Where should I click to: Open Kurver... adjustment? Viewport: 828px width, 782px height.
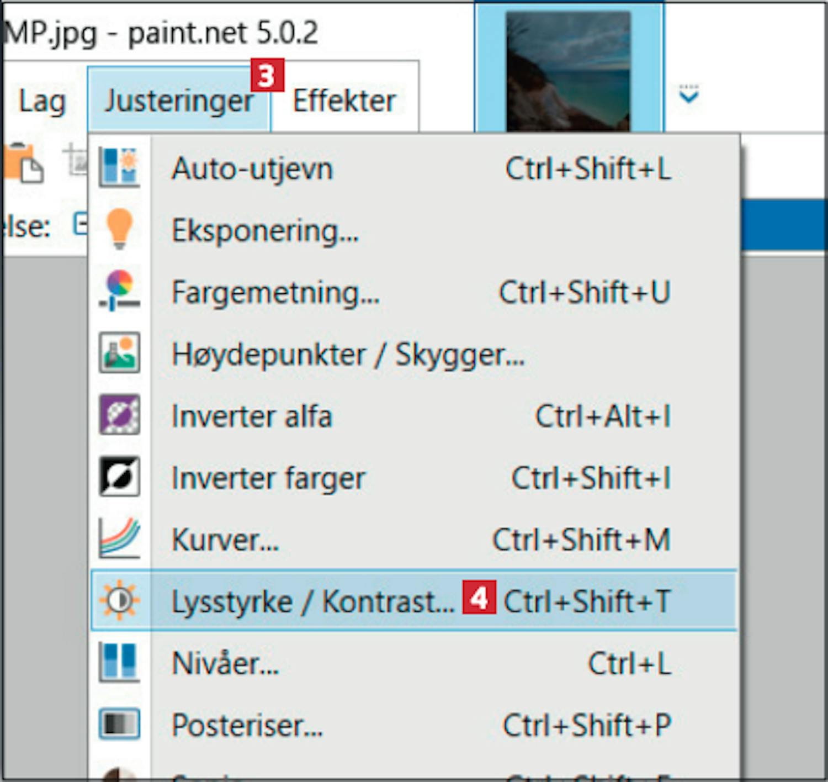(x=414, y=539)
